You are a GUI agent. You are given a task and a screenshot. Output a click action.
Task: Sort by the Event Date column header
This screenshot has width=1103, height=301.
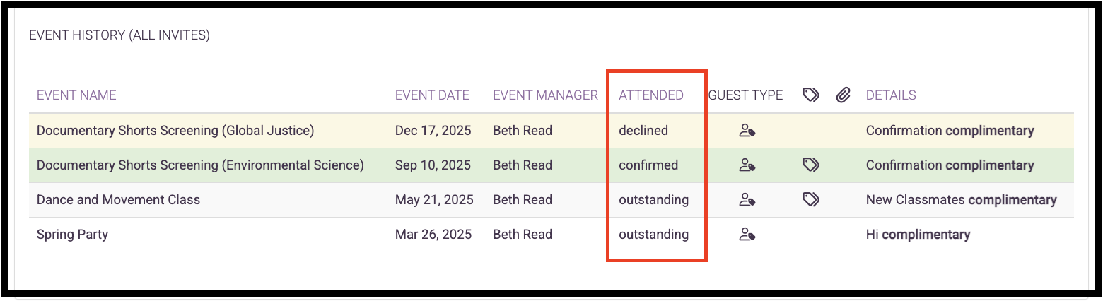(432, 95)
